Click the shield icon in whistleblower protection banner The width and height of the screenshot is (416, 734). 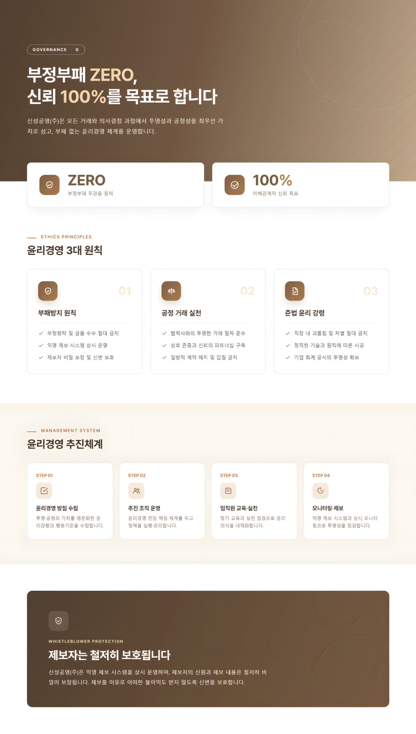coord(58,621)
